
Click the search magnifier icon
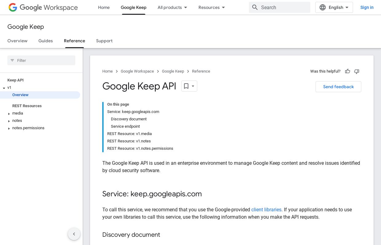point(255,7)
